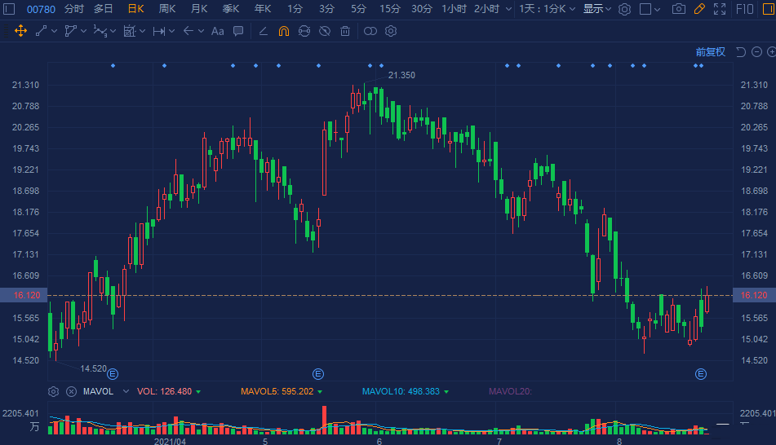Viewport: 776px width, 445px height.
Task: Click the sync drawings icon
Action: tap(304, 31)
